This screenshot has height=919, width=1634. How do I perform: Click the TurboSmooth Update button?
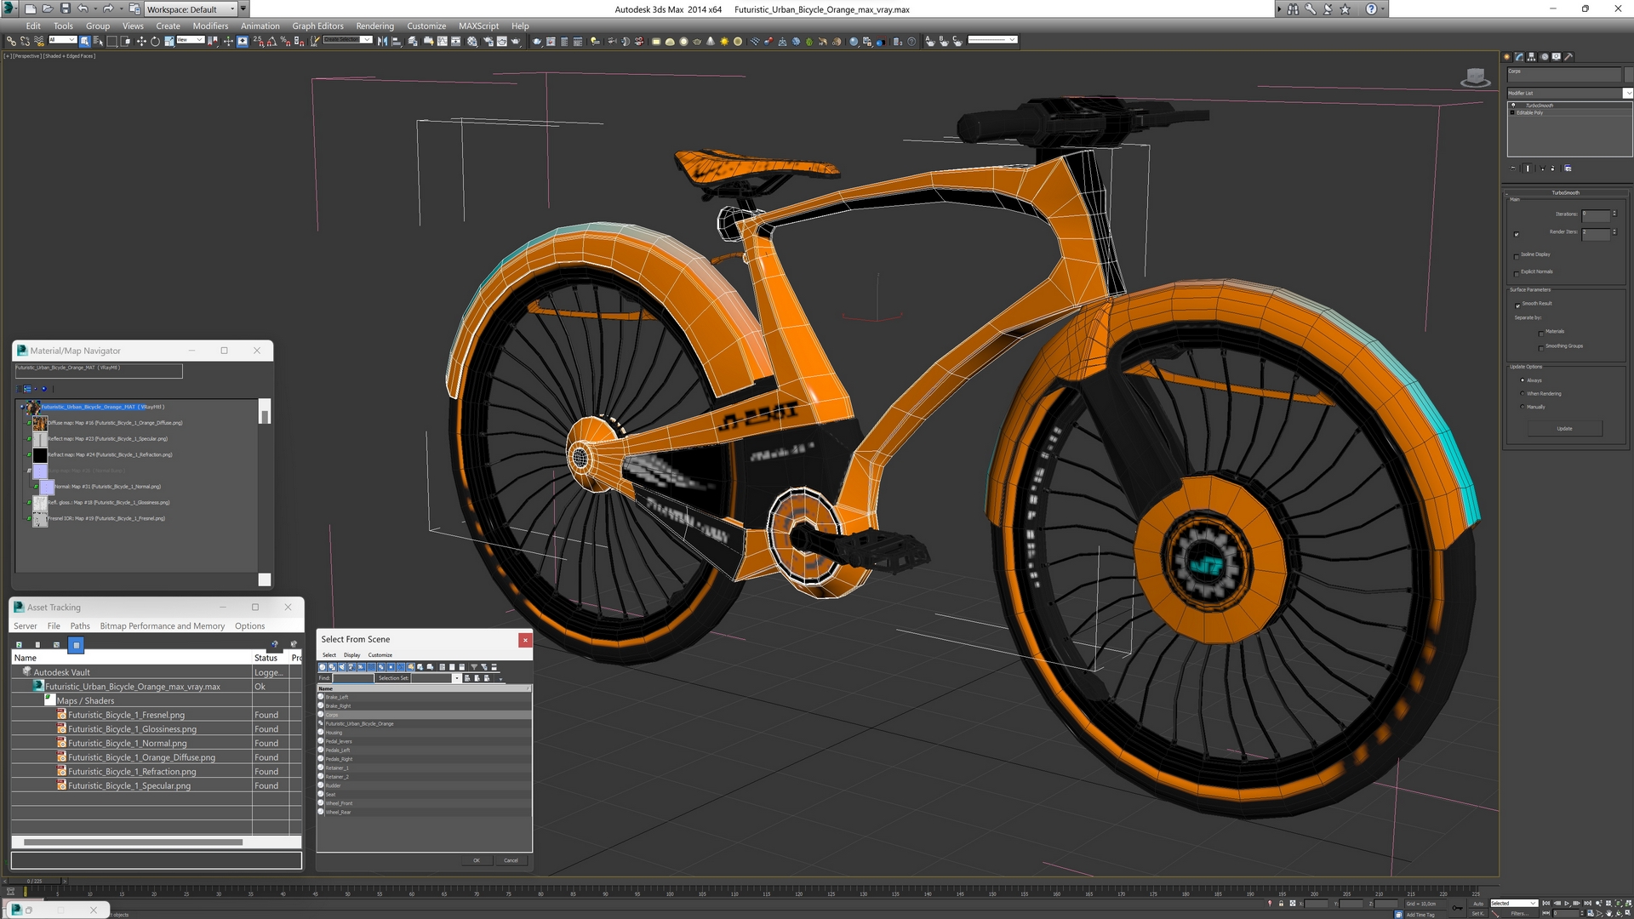[x=1564, y=429]
